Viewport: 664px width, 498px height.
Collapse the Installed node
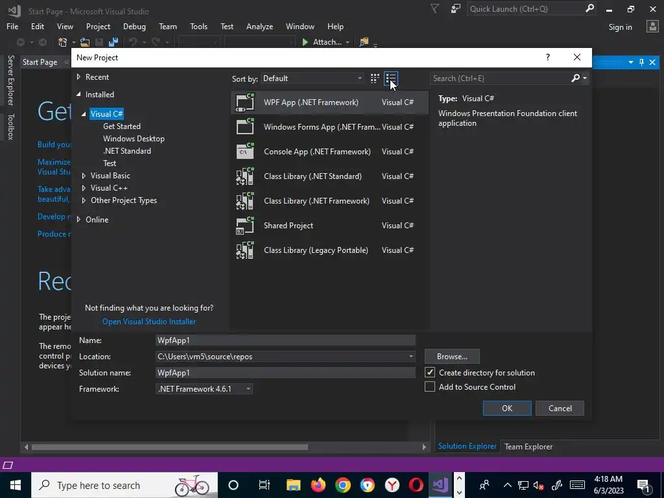coord(78,95)
